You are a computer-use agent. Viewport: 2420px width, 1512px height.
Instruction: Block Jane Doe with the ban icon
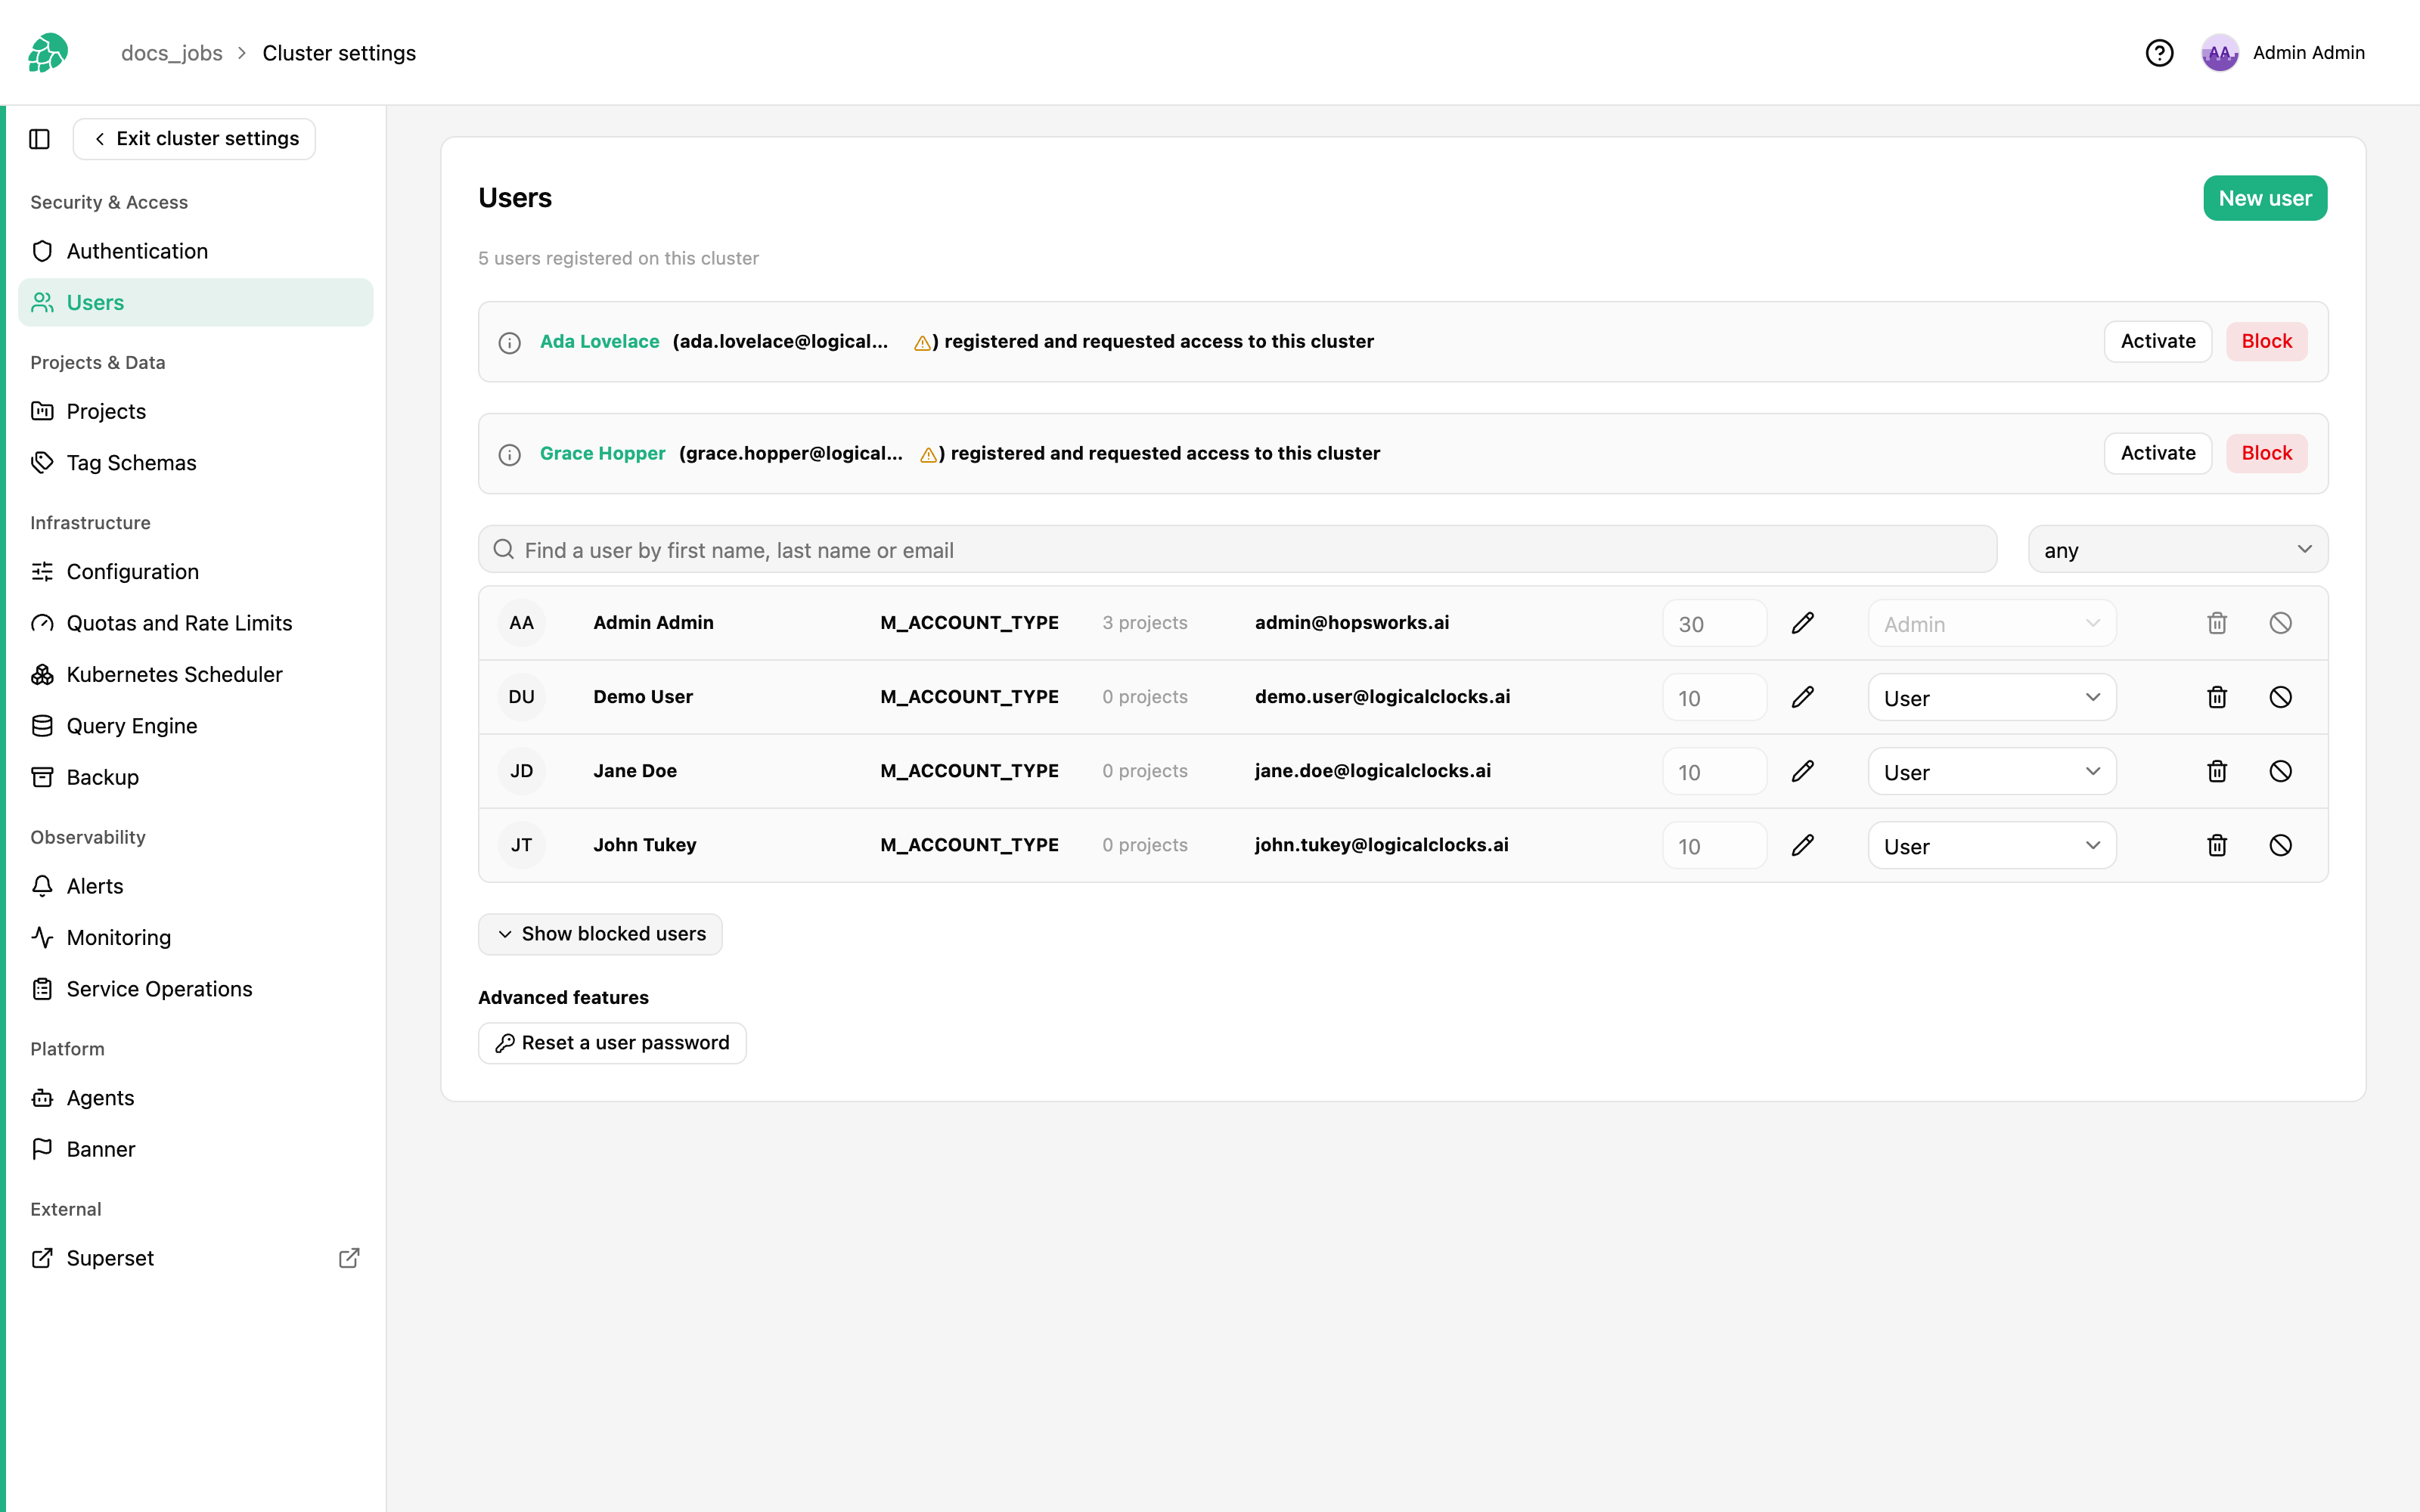click(2280, 771)
